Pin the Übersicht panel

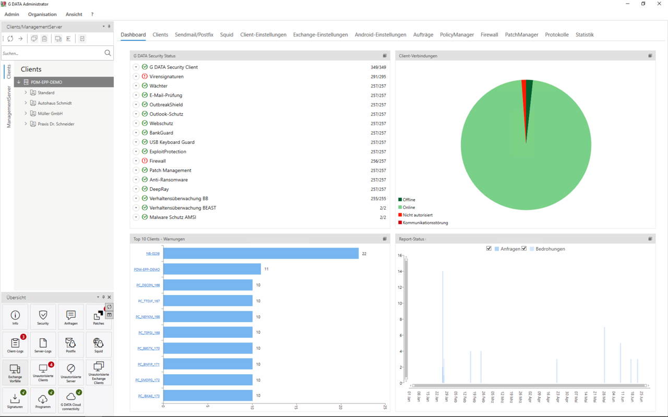point(103,297)
